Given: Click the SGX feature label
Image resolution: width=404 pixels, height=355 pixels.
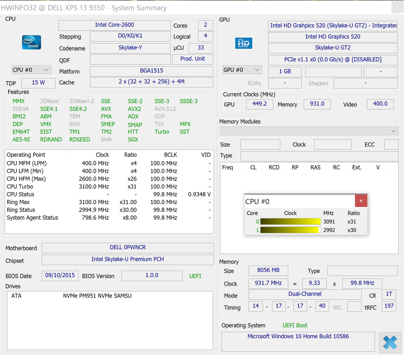Looking at the screenshot, I should 133,139.
